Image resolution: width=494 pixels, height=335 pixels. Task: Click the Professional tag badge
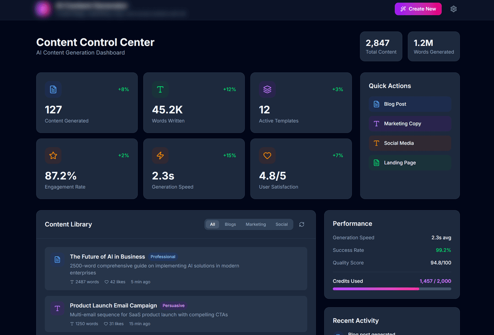point(163,257)
